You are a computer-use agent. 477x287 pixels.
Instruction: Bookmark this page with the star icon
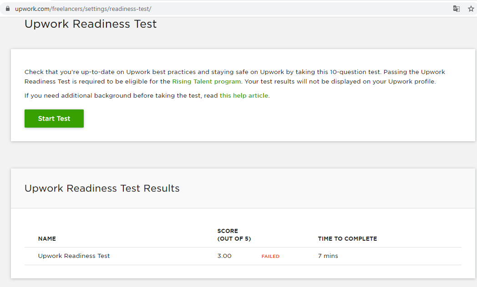point(471,9)
